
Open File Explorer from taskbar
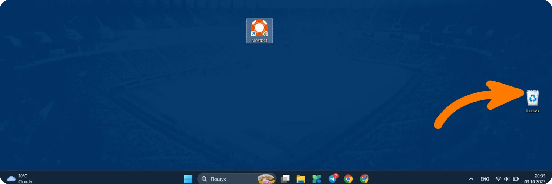pyautogui.click(x=301, y=179)
